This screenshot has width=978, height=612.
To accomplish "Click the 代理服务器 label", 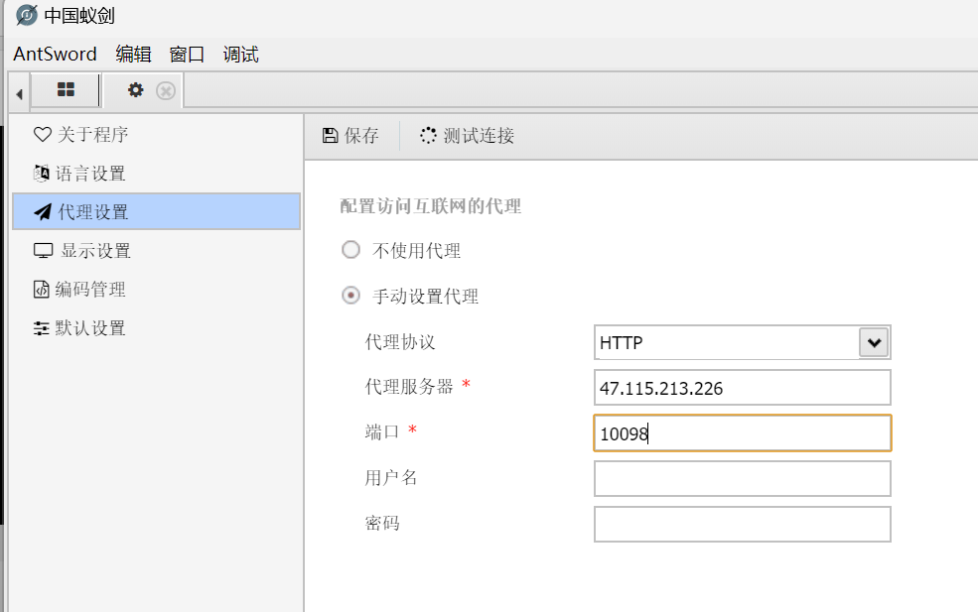I will pyautogui.click(x=409, y=387).
